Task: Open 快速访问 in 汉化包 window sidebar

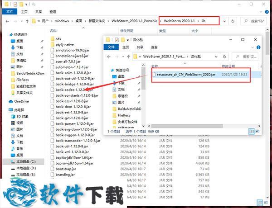Action: tap(122, 70)
